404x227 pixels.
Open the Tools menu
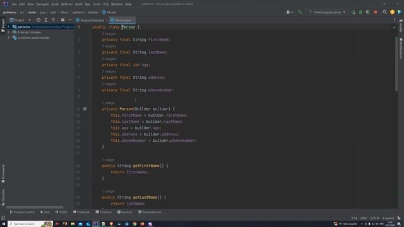pyautogui.click(x=97, y=4)
